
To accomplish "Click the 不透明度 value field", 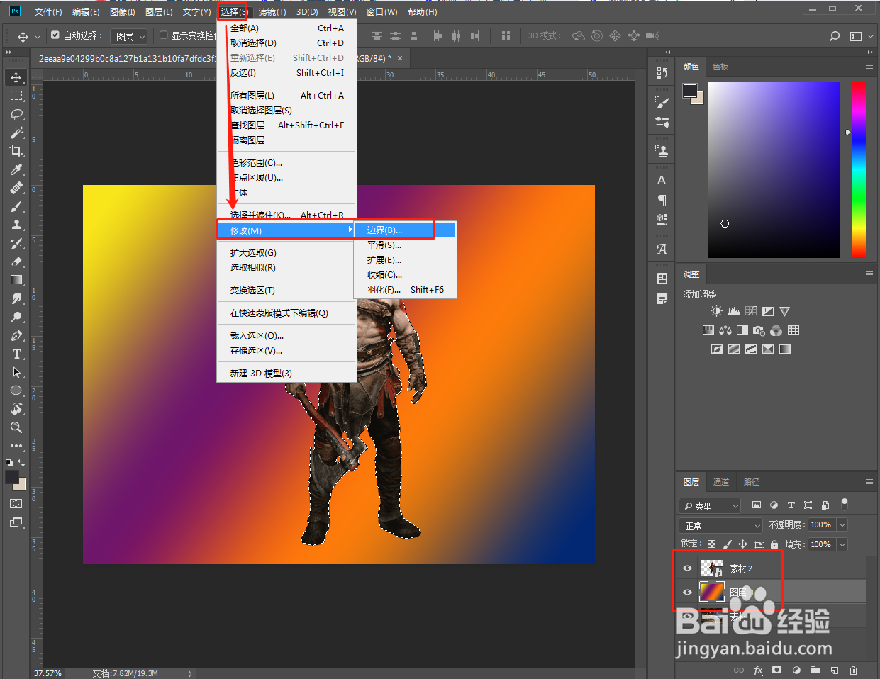I will (821, 525).
